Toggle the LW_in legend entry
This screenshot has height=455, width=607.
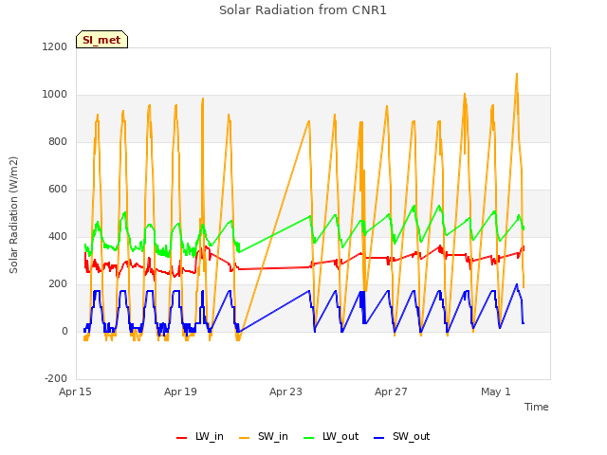(200, 437)
